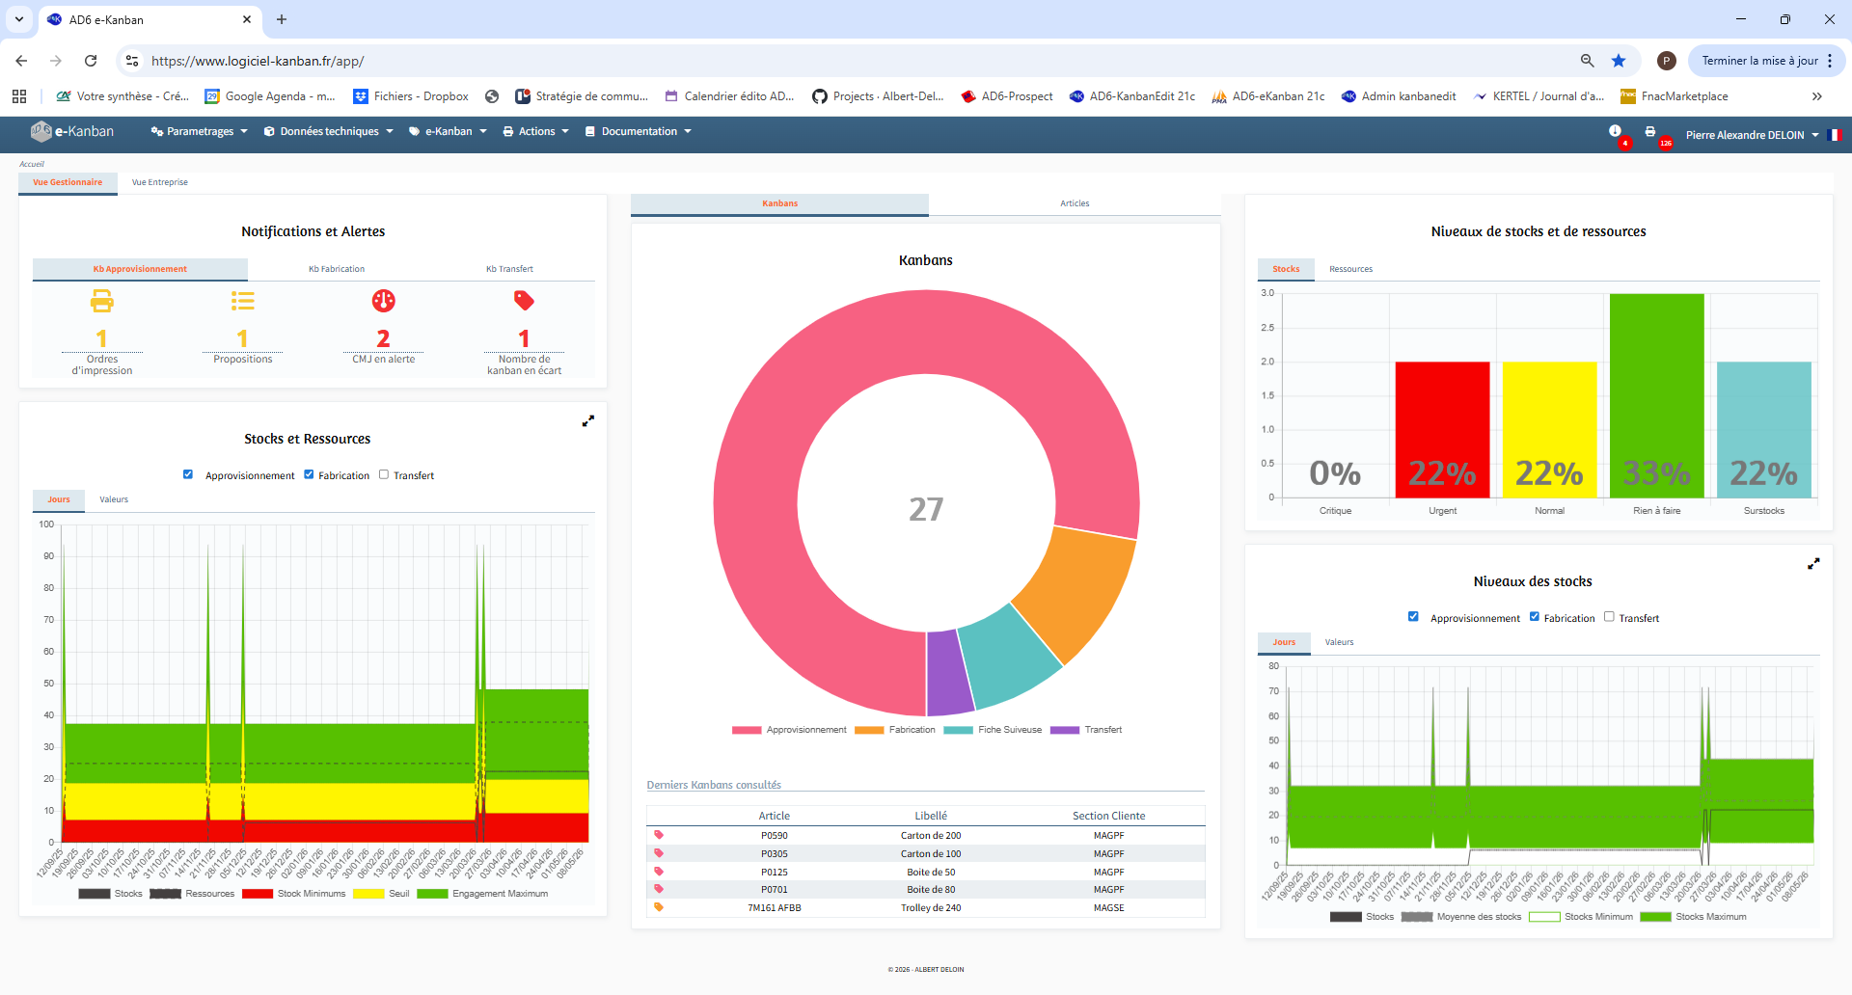Screen dimensions: 1852x995
Task: Select the Vue Gestionnaire tab
Action: [68, 182]
